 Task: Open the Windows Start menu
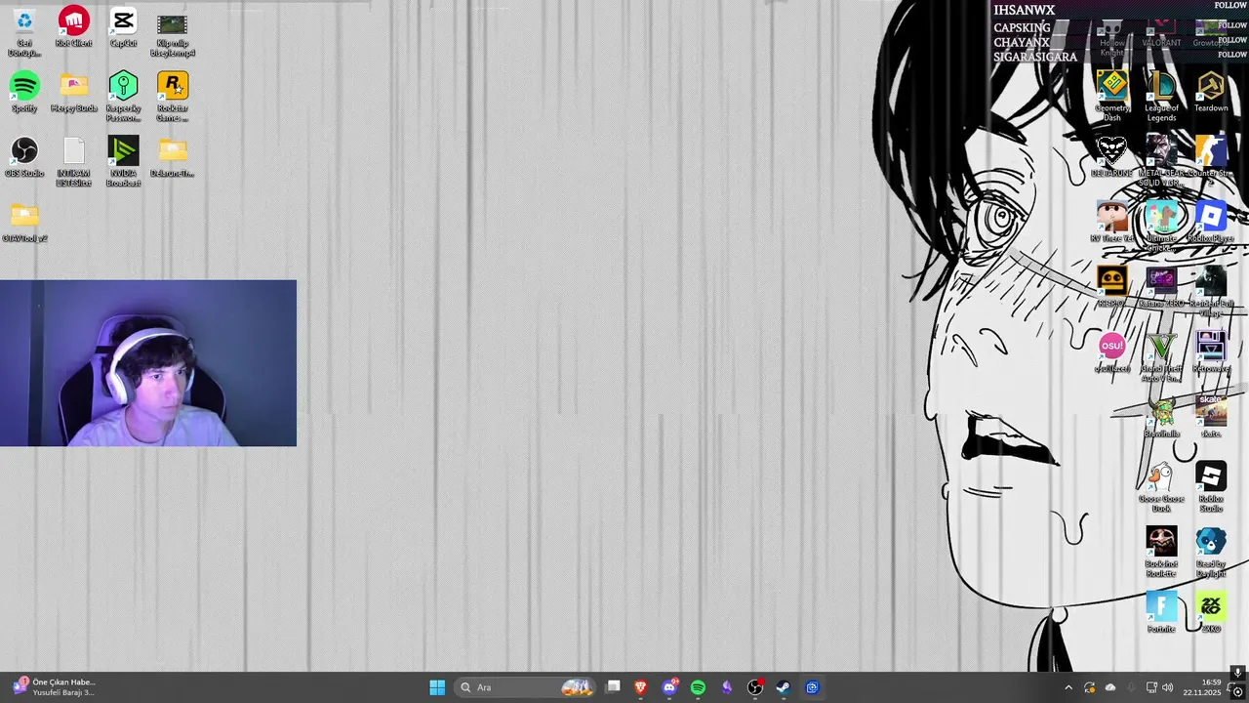pos(437,687)
